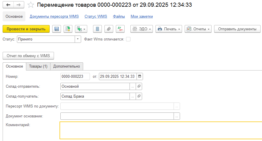Click the Дт/Кт accounting entries icon

click(120, 29)
